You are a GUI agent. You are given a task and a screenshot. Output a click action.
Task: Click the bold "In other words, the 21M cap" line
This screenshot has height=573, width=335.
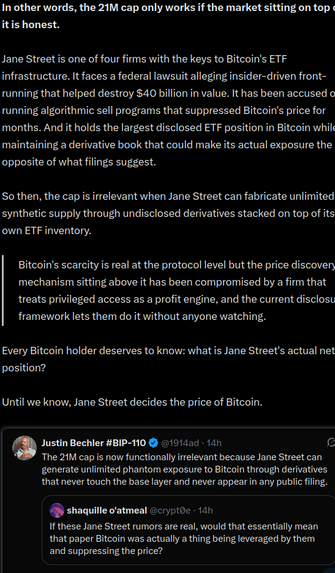(x=168, y=16)
